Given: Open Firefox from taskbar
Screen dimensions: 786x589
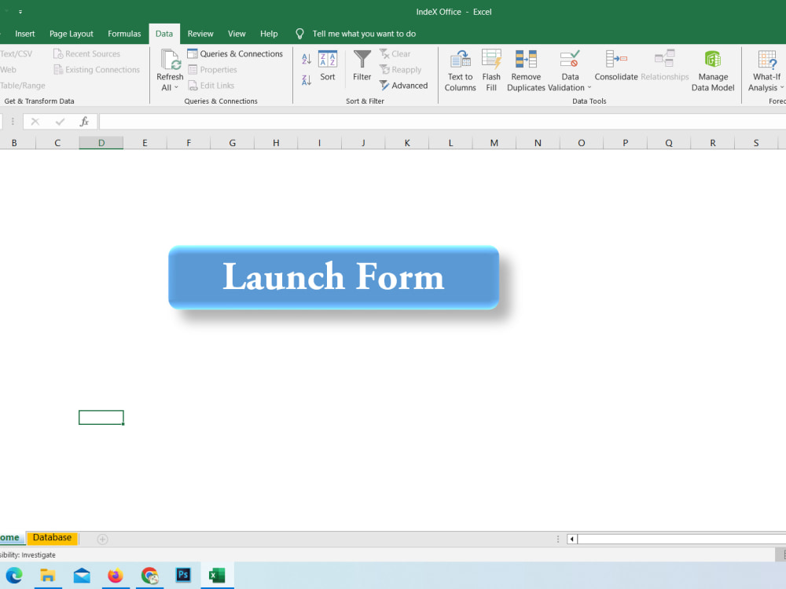Looking at the screenshot, I should point(116,575).
